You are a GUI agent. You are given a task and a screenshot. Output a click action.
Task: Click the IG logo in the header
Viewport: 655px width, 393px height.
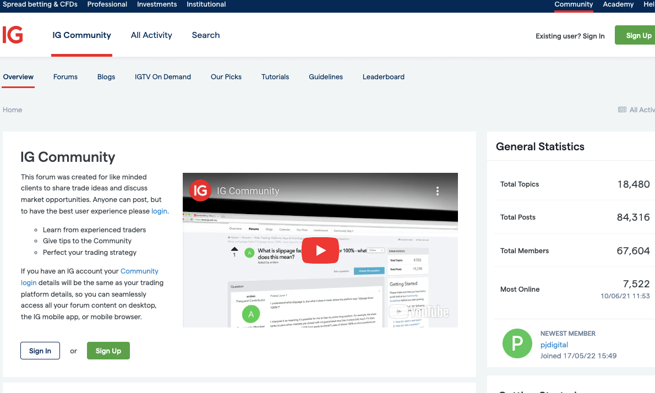13,35
